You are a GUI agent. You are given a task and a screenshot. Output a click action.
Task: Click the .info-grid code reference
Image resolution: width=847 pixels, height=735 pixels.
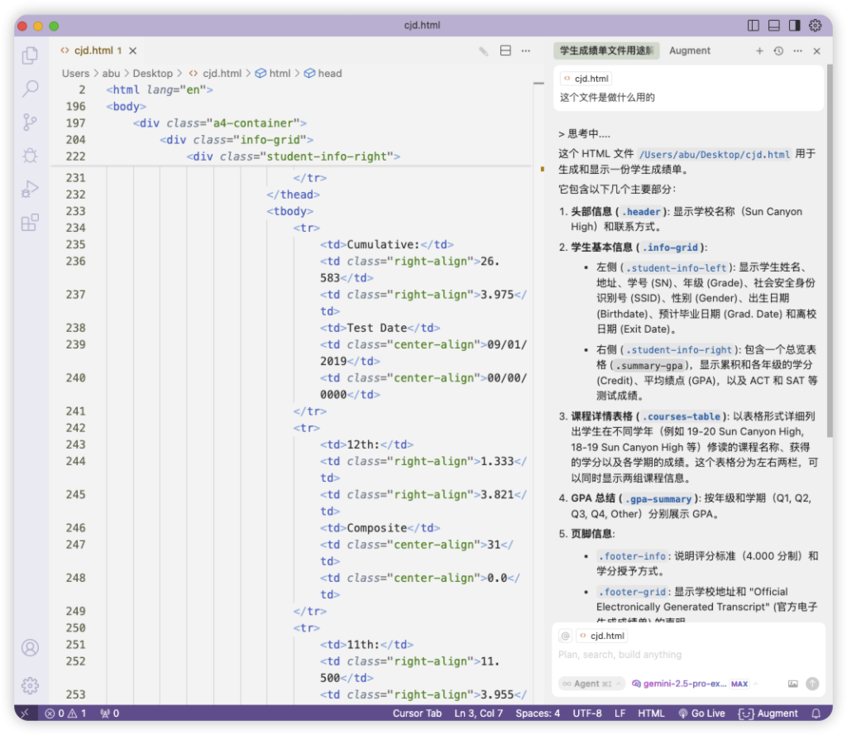(x=670, y=247)
